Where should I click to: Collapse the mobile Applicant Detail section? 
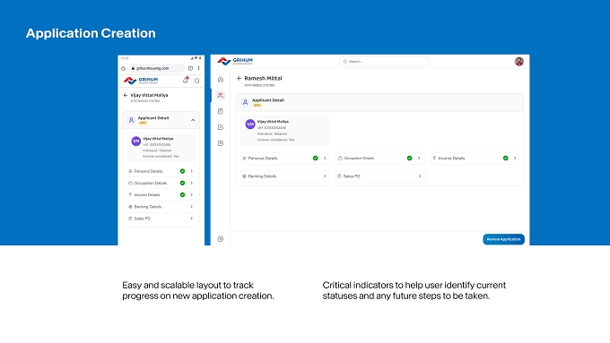(193, 120)
